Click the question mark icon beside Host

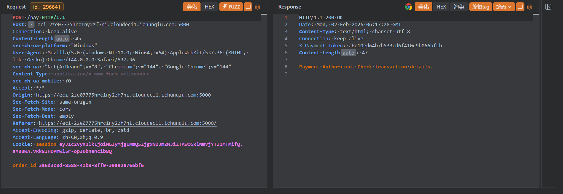(31, 25)
